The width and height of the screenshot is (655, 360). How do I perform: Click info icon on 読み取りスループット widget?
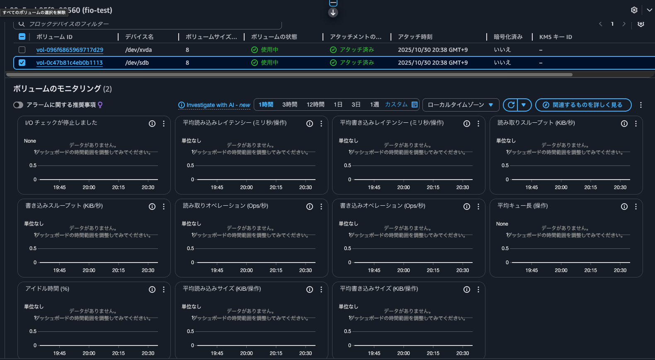click(x=624, y=124)
